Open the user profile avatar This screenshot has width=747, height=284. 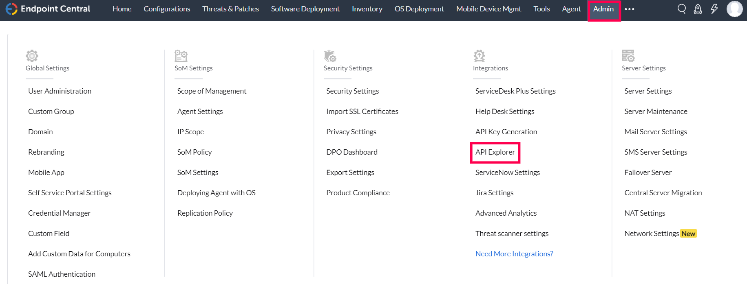734,9
